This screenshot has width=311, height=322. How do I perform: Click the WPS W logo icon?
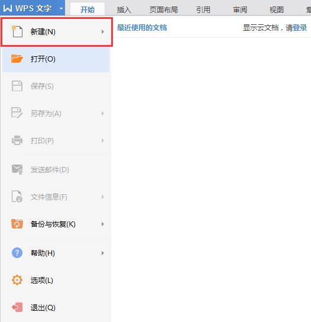tap(8, 8)
